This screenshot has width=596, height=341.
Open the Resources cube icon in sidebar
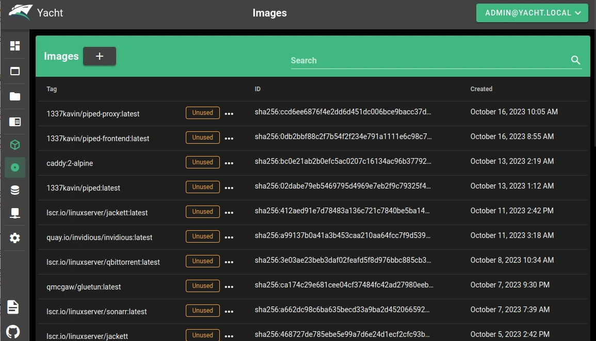pos(15,145)
